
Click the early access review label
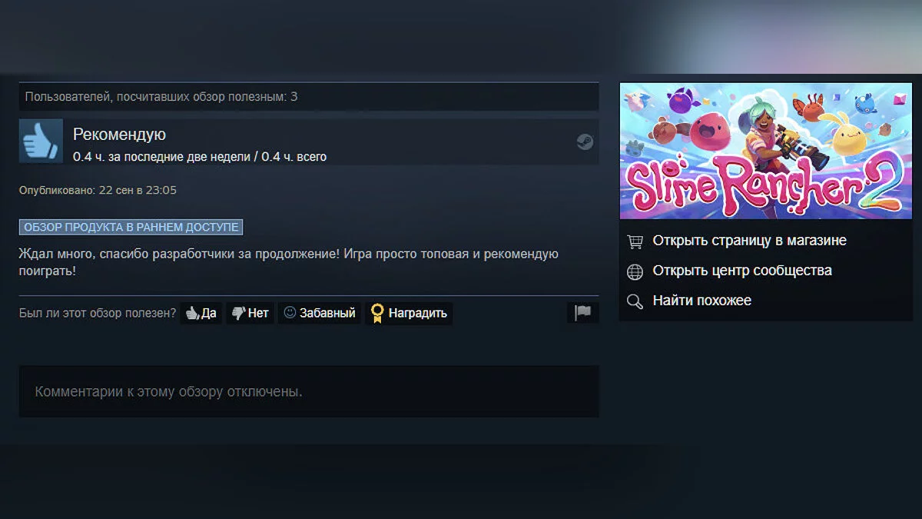[131, 227]
